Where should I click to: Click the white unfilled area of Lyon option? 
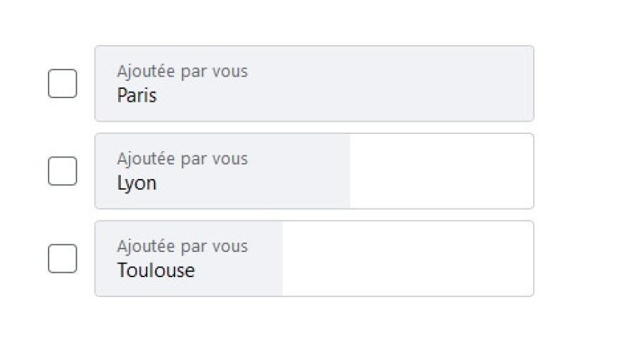click(440, 172)
